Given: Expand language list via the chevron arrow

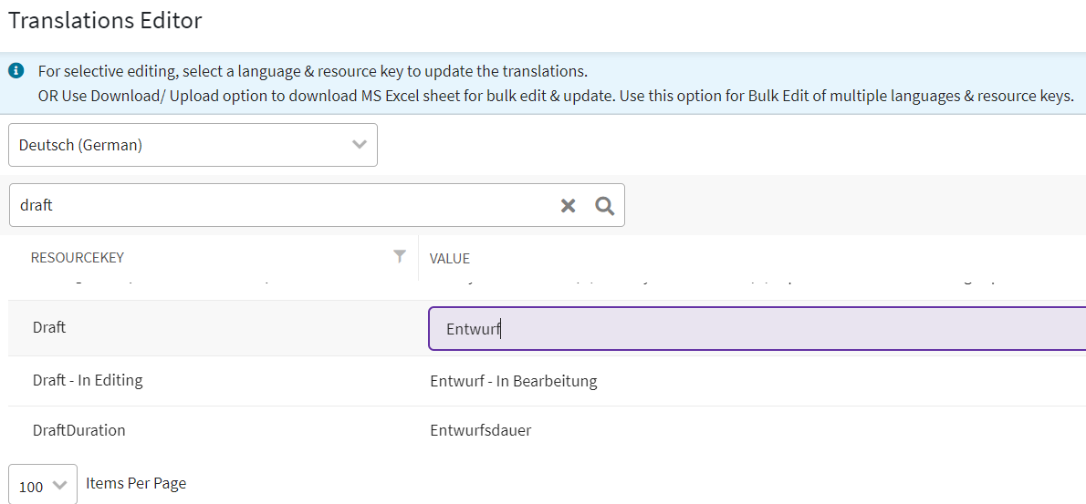Looking at the screenshot, I should point(360,145).
